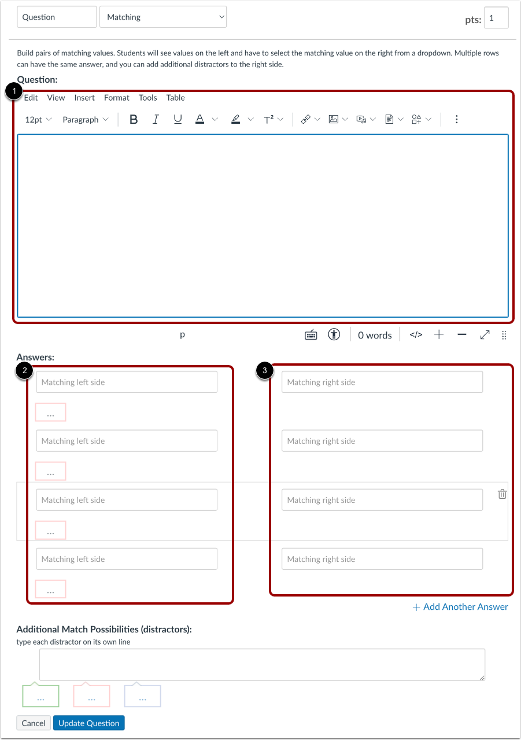Insert a document via the documents icon
This screenshot has width=521, height=740.
point(390,119)
